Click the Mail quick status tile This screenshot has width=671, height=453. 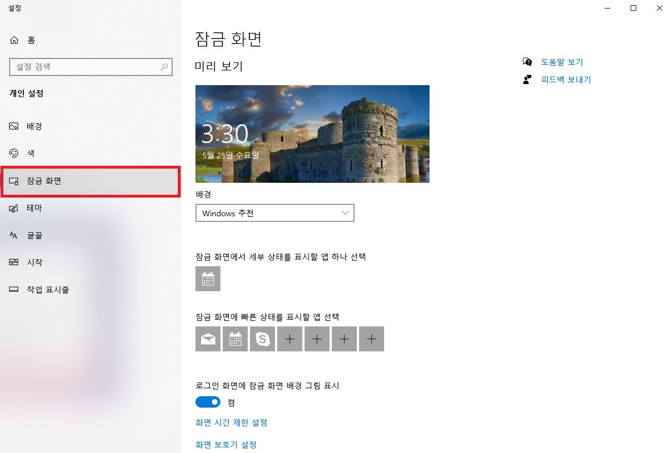coord(208,339)
